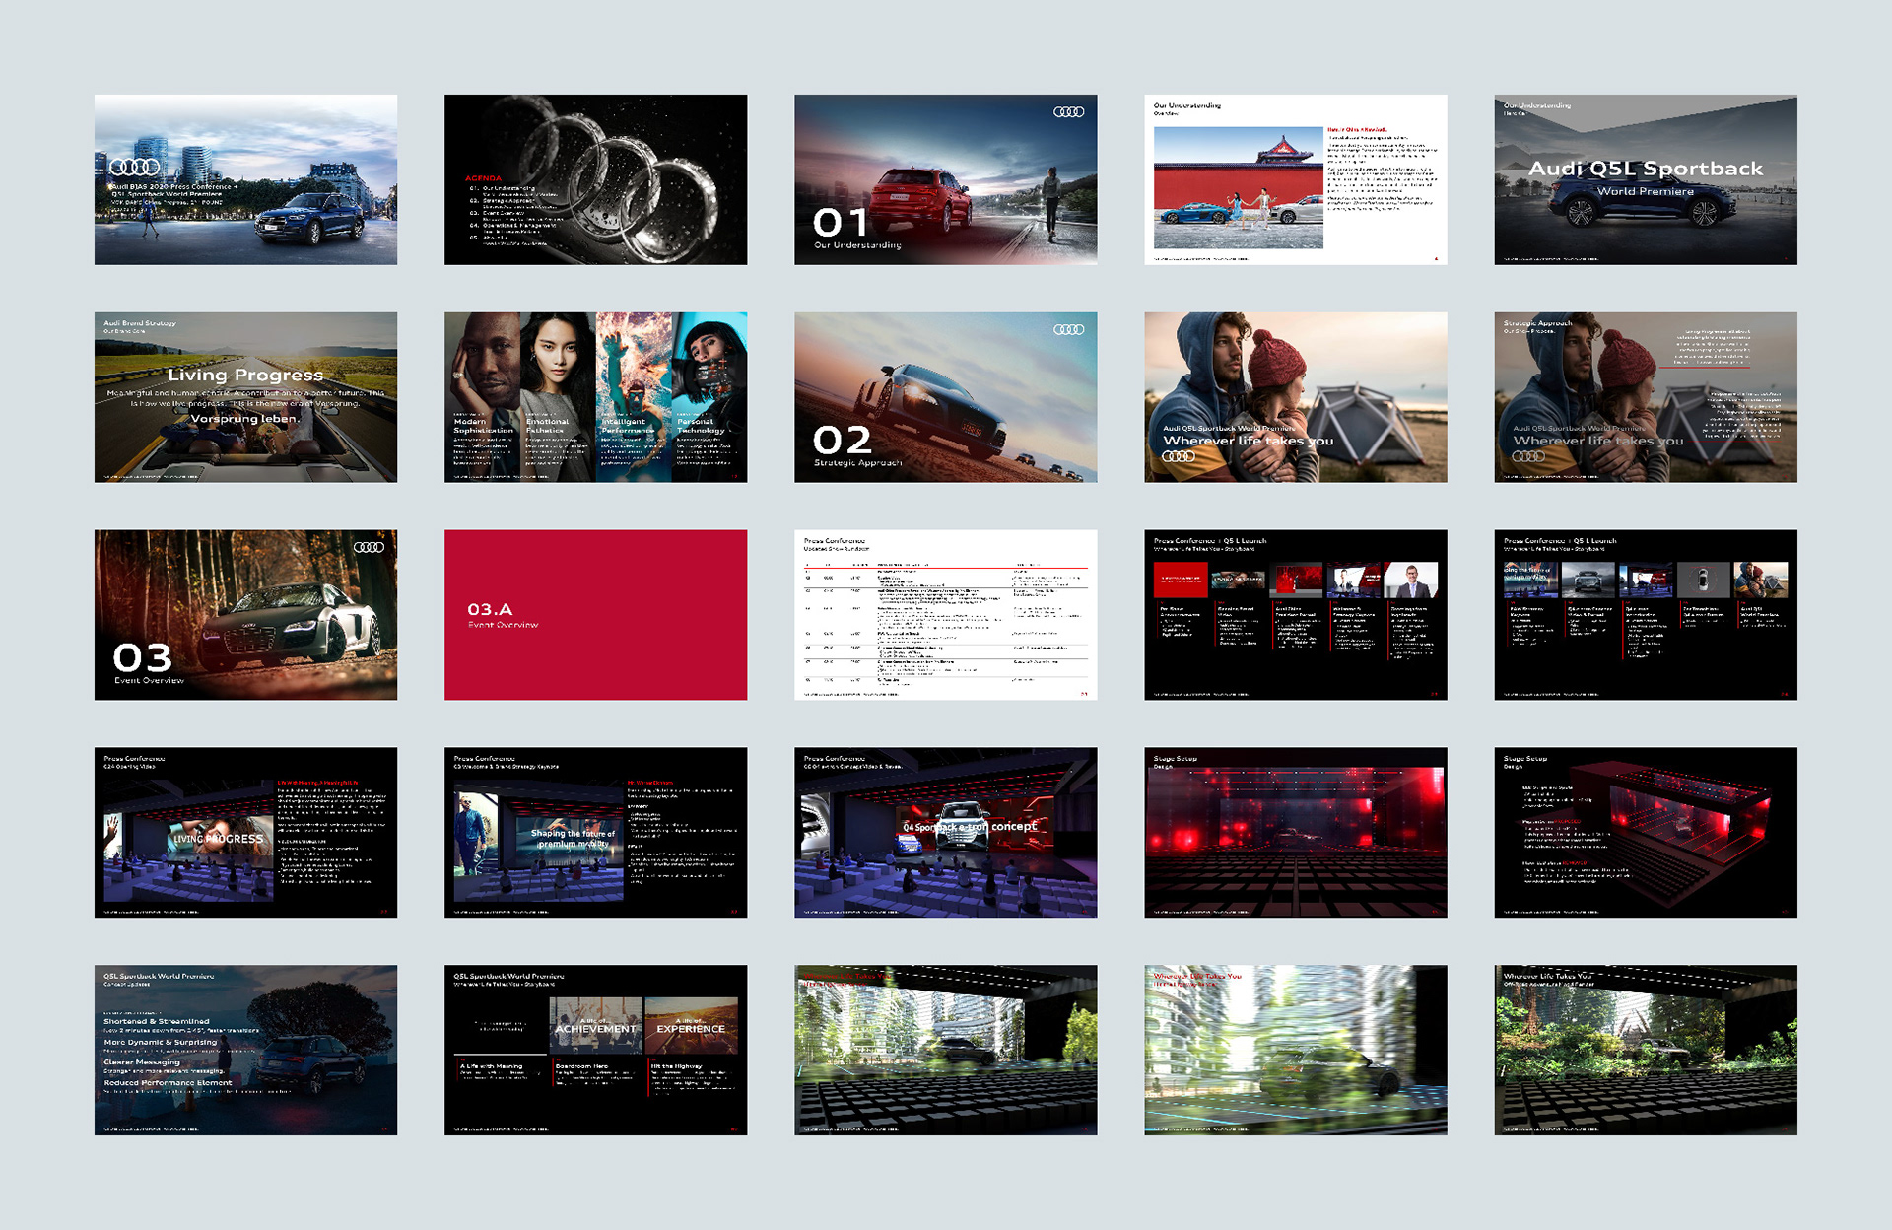The width and height of the screenshot is (1892, 1230).
Task: Open the white show rundown table slide
Action: tap(945, 615)
